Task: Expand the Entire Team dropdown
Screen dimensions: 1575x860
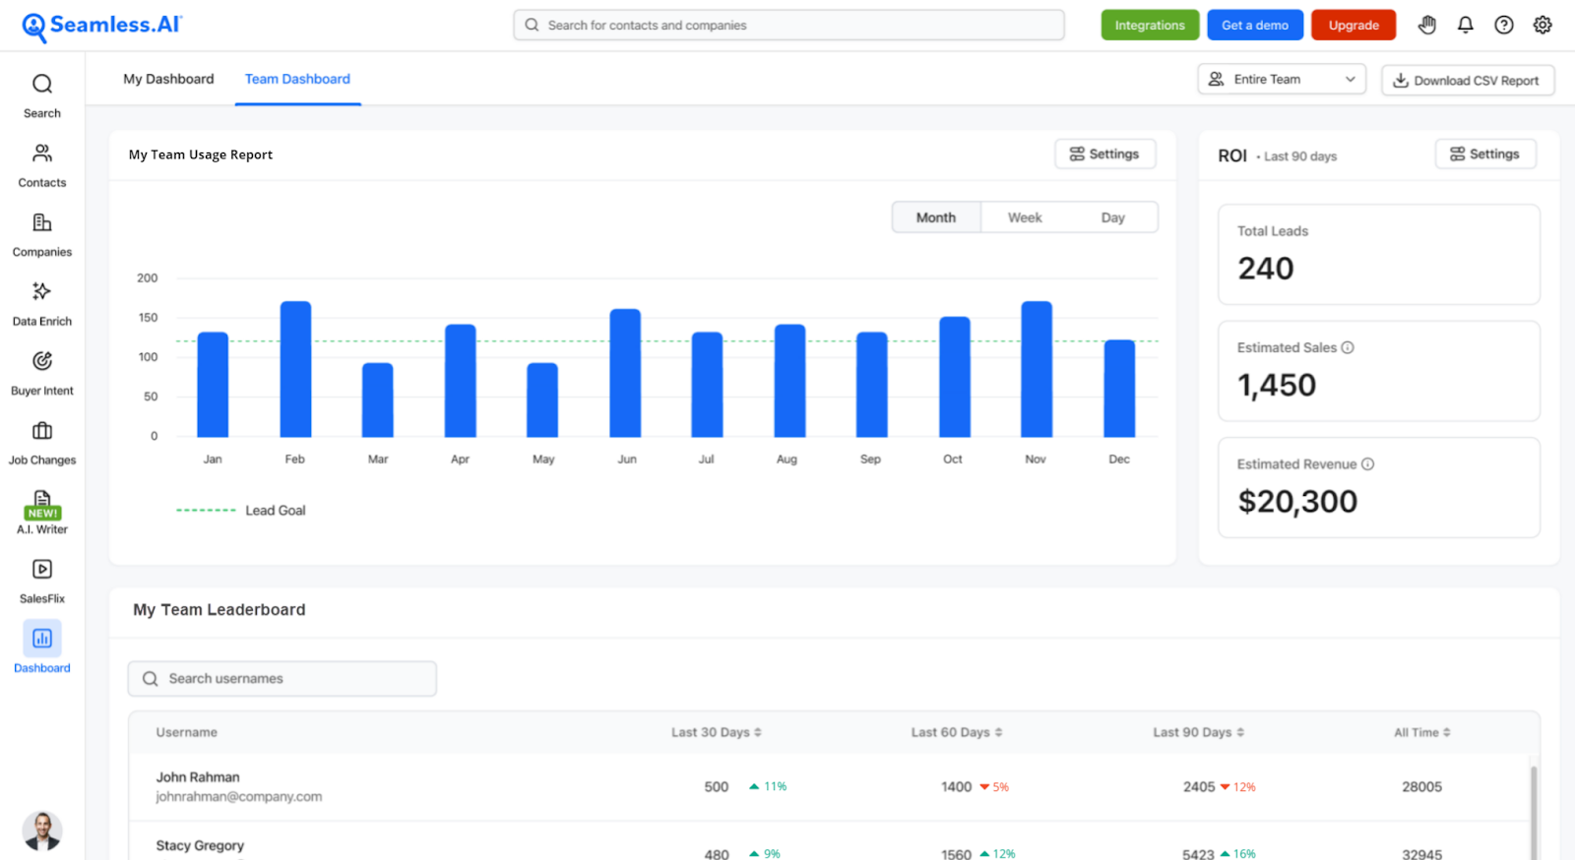Action: pyautogui.click(x=1281, y=80)
